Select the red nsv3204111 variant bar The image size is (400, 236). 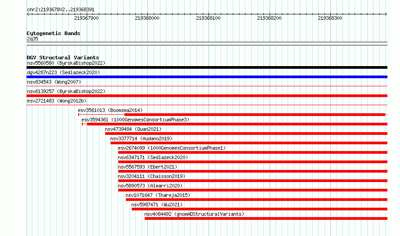point(253,181)
